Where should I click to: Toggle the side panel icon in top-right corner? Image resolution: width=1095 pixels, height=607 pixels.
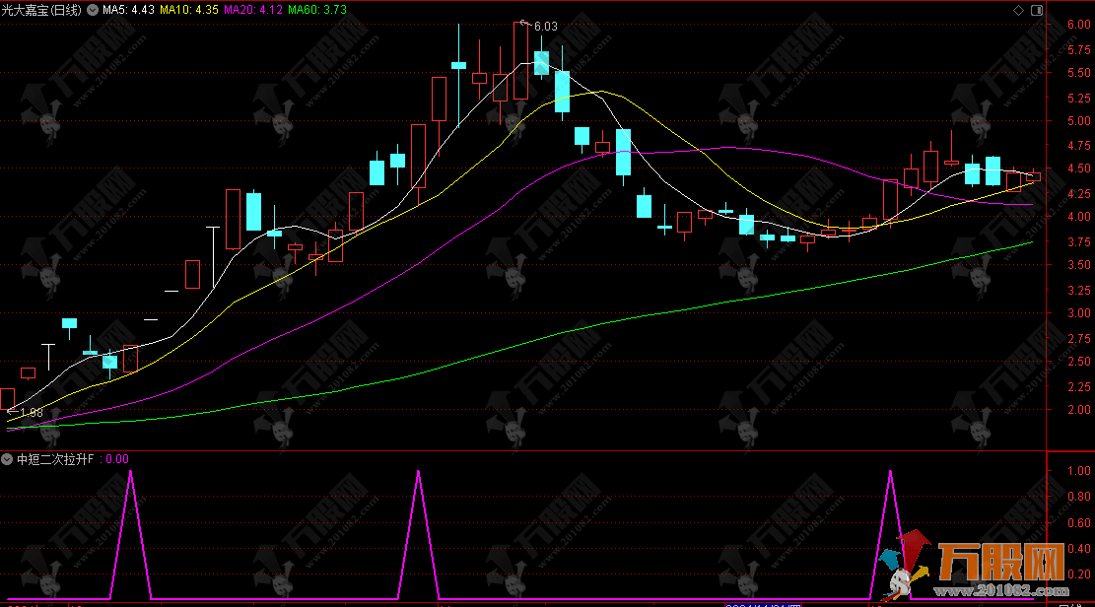(1037, 10)
